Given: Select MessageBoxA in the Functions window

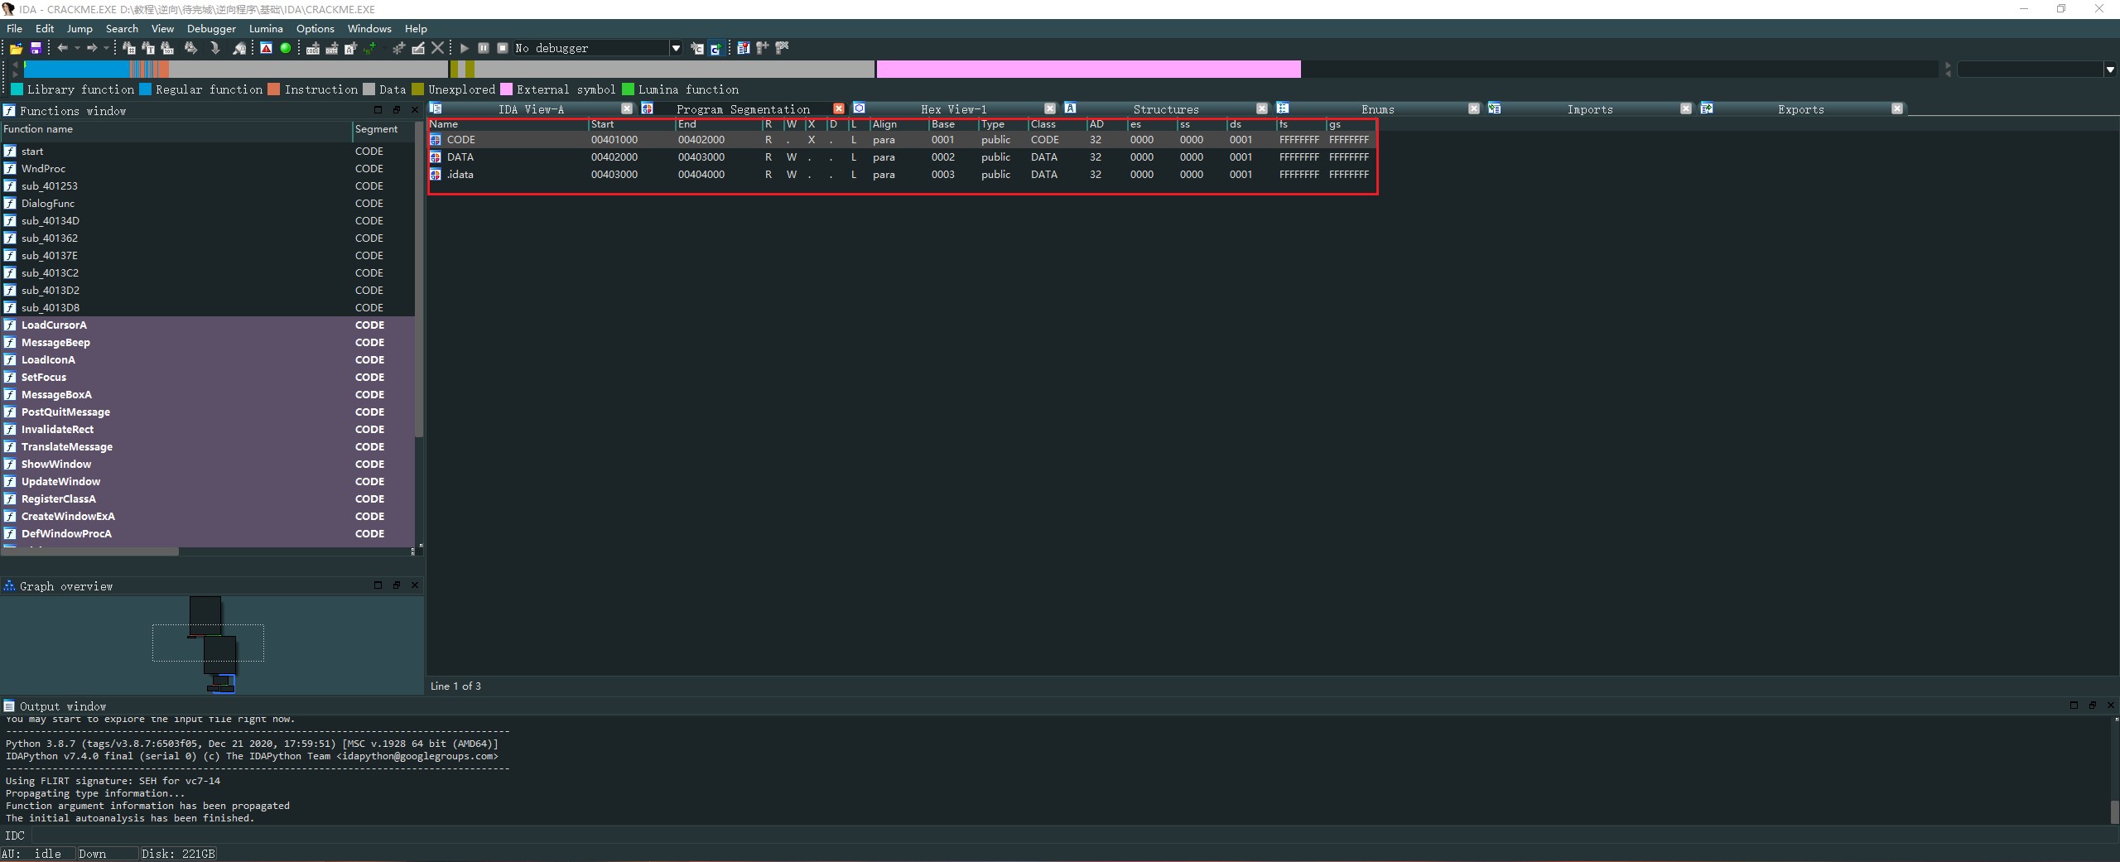Looking at the screenshot, I should tap(56, 395).
